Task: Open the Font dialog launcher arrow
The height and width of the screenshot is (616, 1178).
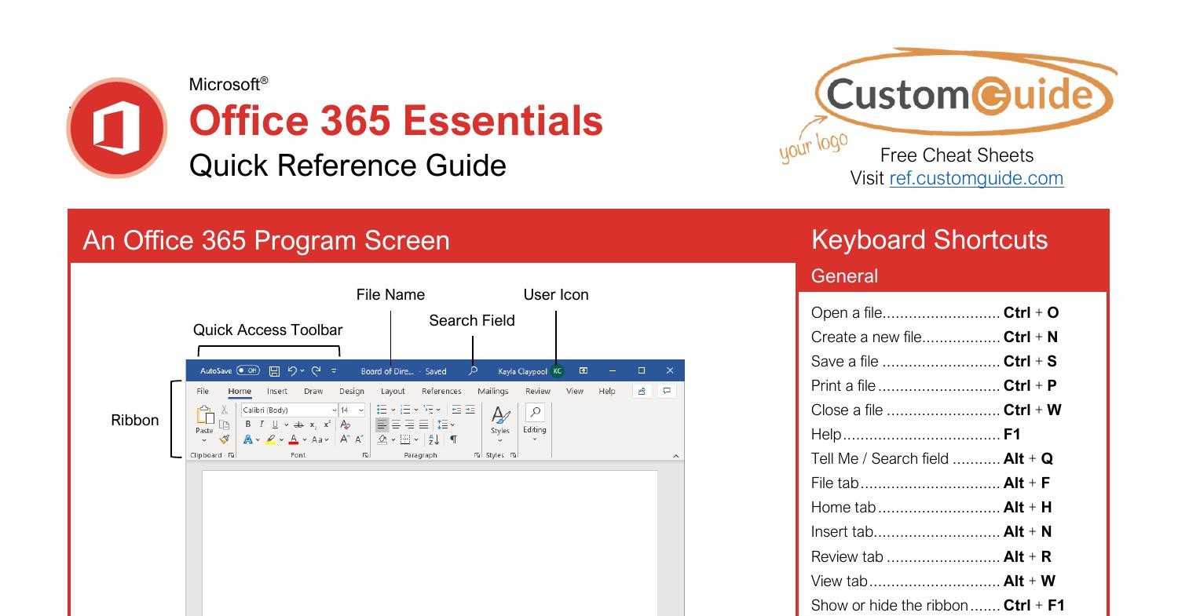Action: 364,454
